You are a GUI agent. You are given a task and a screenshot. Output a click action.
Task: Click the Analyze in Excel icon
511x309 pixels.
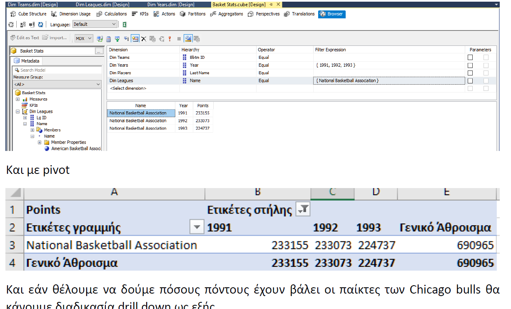tap(125, 25)
